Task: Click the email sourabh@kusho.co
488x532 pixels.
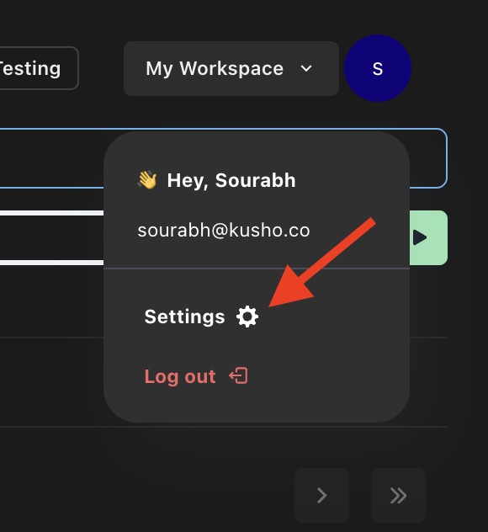Action: 224,231
